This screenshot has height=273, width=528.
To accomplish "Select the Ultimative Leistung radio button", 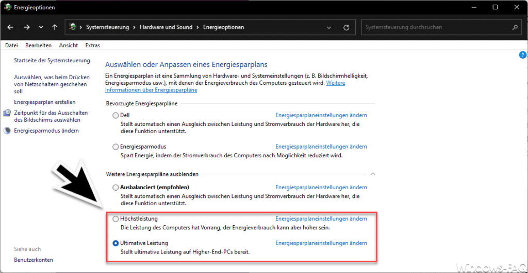I will point(115,243).
